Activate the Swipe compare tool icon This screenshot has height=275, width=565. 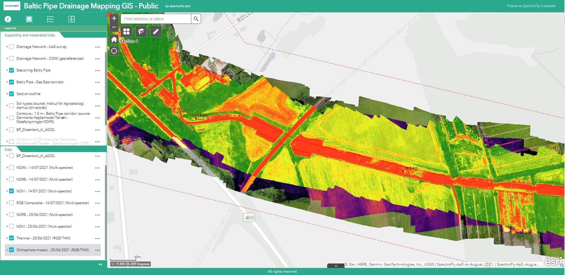[x=71, y=19]
